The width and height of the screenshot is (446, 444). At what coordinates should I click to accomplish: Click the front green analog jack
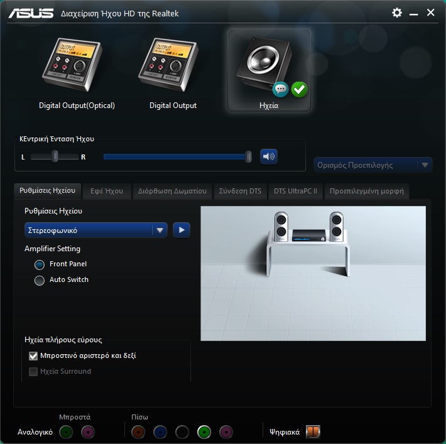click(66, 432)
